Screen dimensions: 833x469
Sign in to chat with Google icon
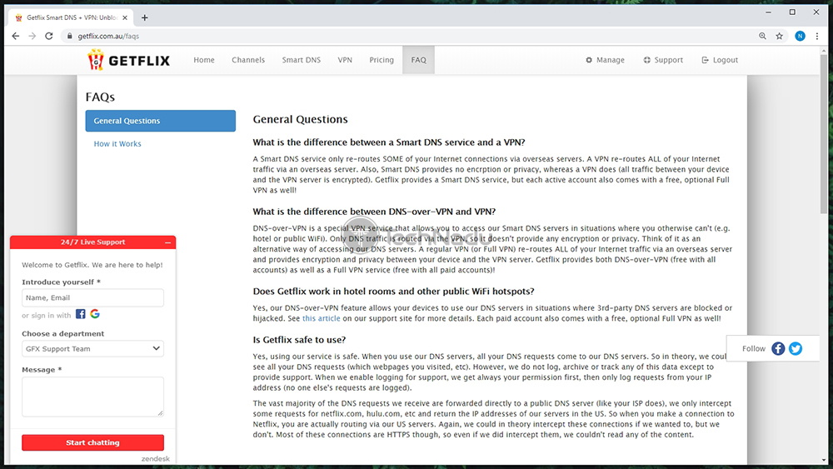click(95, 314)
